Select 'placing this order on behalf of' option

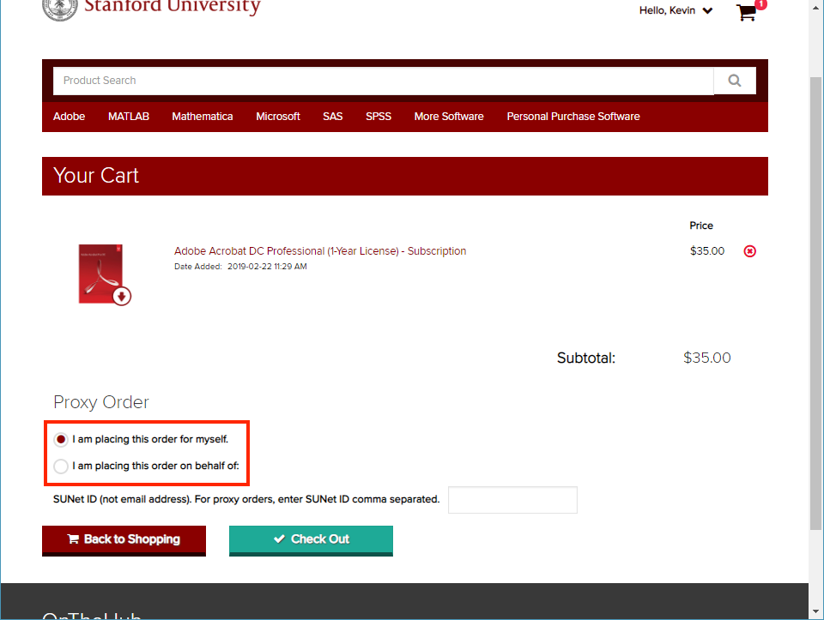pyautogui.click(x=61, y=467)
